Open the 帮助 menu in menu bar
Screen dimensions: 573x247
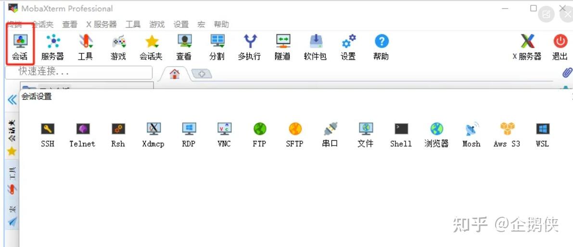pos(221,25)
